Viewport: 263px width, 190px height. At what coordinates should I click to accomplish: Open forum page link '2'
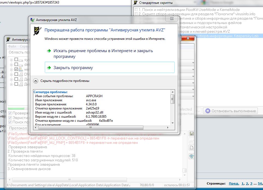tap(247, 183)
